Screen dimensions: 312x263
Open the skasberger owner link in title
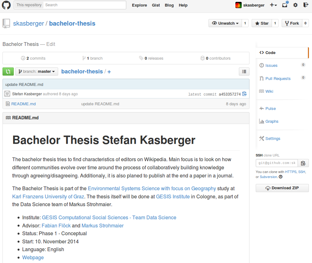point(28,23)
